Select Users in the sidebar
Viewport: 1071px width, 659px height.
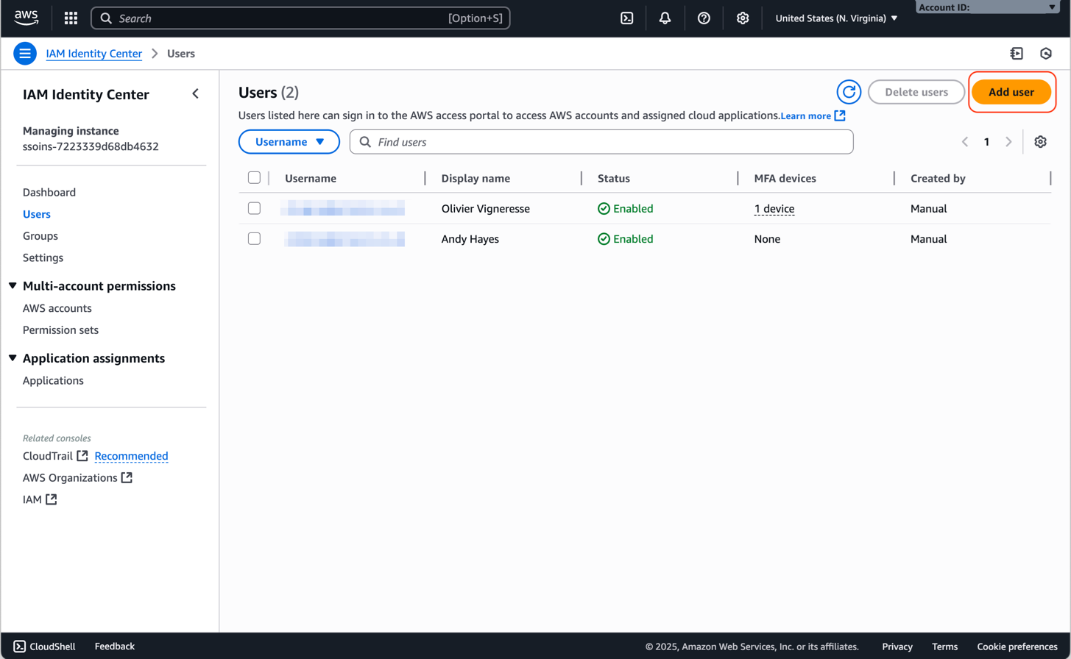[x=37, y=215]
